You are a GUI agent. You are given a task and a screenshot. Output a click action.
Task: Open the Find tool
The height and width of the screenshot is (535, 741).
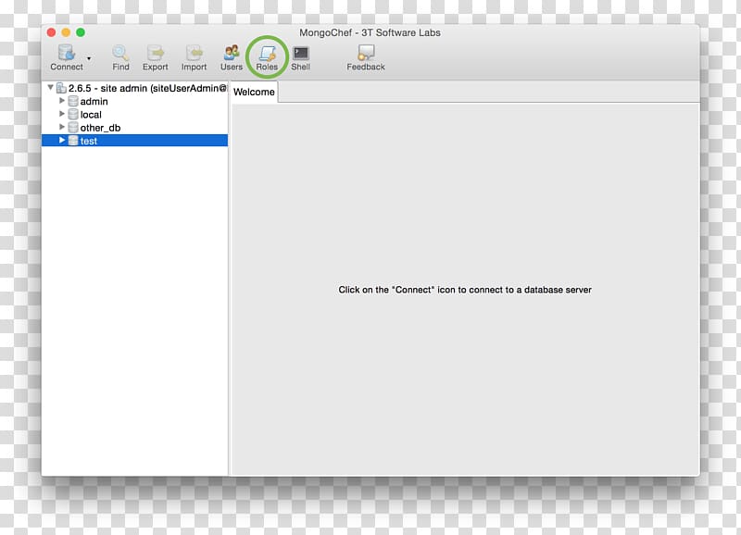click(120, 57)
